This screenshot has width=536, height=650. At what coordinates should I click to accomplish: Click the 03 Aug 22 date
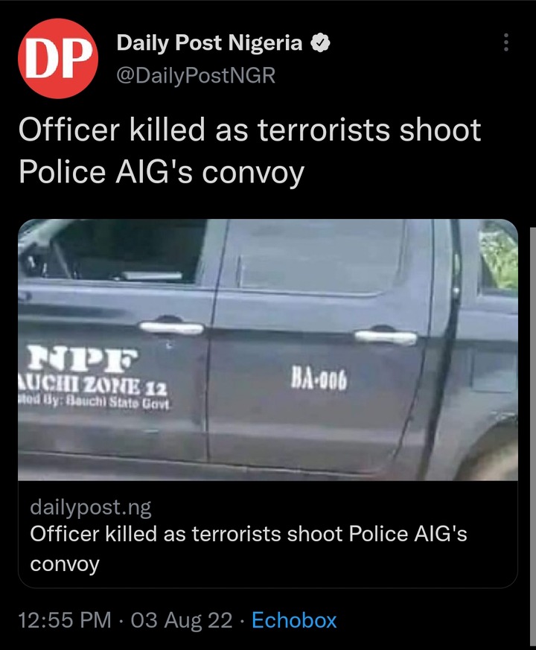click(182, 620)
